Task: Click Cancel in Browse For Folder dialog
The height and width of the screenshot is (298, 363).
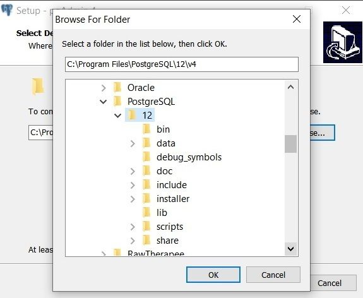Action: (273, 275)
